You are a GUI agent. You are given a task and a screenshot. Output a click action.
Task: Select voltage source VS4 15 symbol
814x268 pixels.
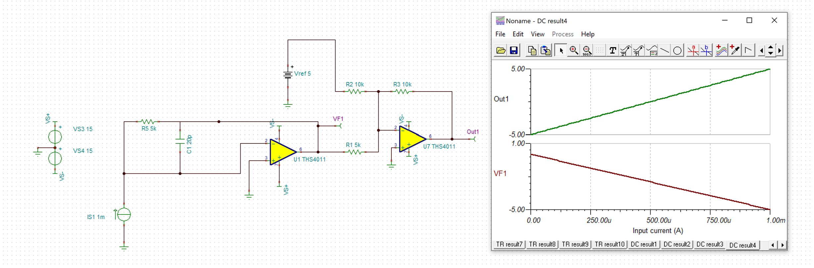click(55, 159)
